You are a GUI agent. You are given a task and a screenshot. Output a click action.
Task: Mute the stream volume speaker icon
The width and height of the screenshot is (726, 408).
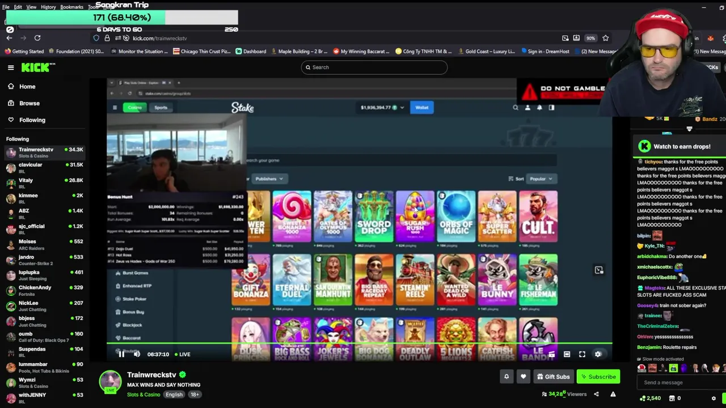[x=137, y=354]
